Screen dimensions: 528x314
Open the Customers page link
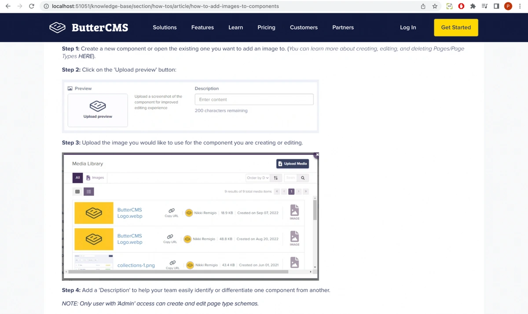304,27
